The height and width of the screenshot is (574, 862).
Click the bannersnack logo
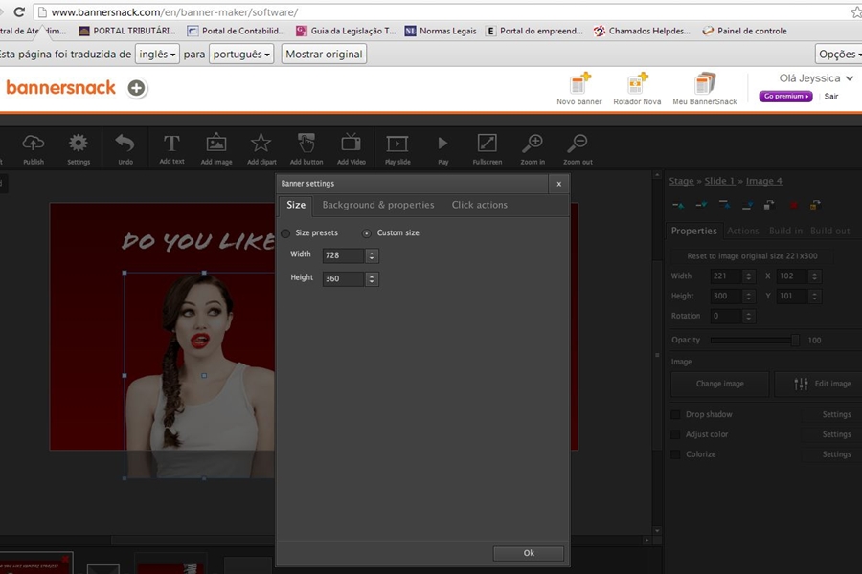[61, 87]
